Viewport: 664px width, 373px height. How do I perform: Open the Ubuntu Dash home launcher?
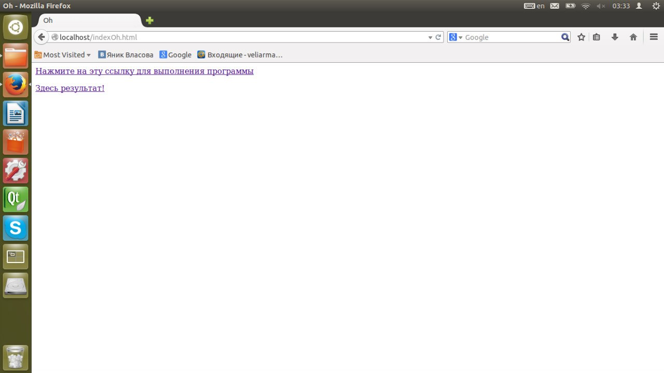coord(16,27)
